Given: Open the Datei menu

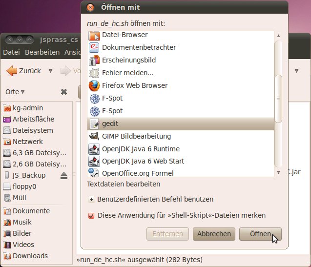Looking at the screenshot, I should [11, 52].
